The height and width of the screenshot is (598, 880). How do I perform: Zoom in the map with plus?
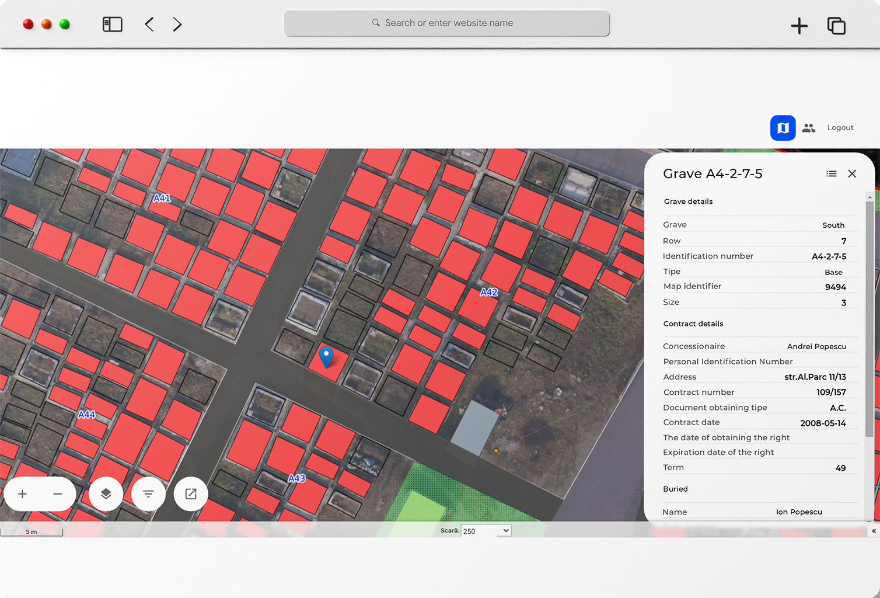pos(22,494)
